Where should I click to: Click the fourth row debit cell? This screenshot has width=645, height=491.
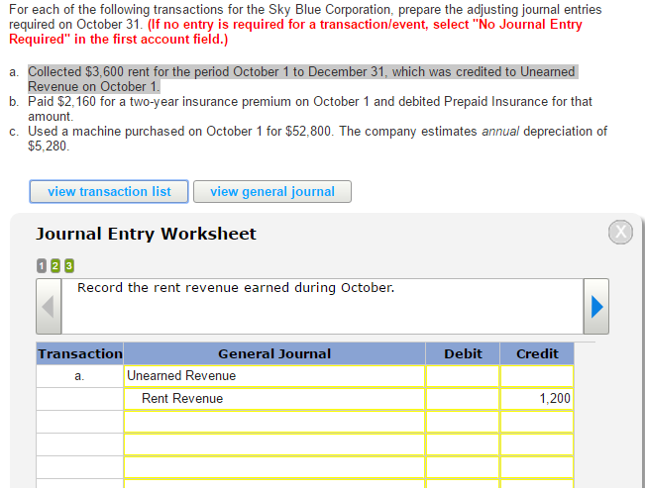pos(463,444)
